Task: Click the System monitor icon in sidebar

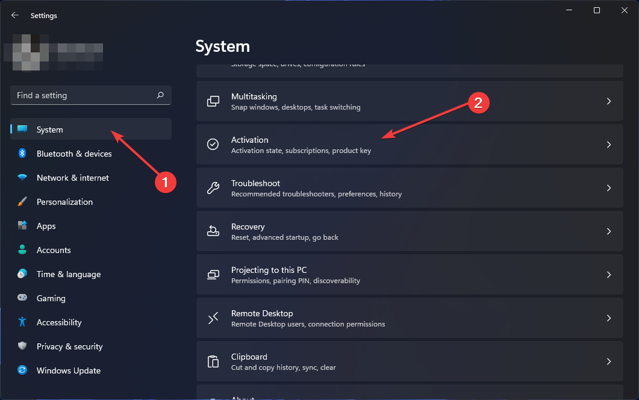Action: coord(22,130)
